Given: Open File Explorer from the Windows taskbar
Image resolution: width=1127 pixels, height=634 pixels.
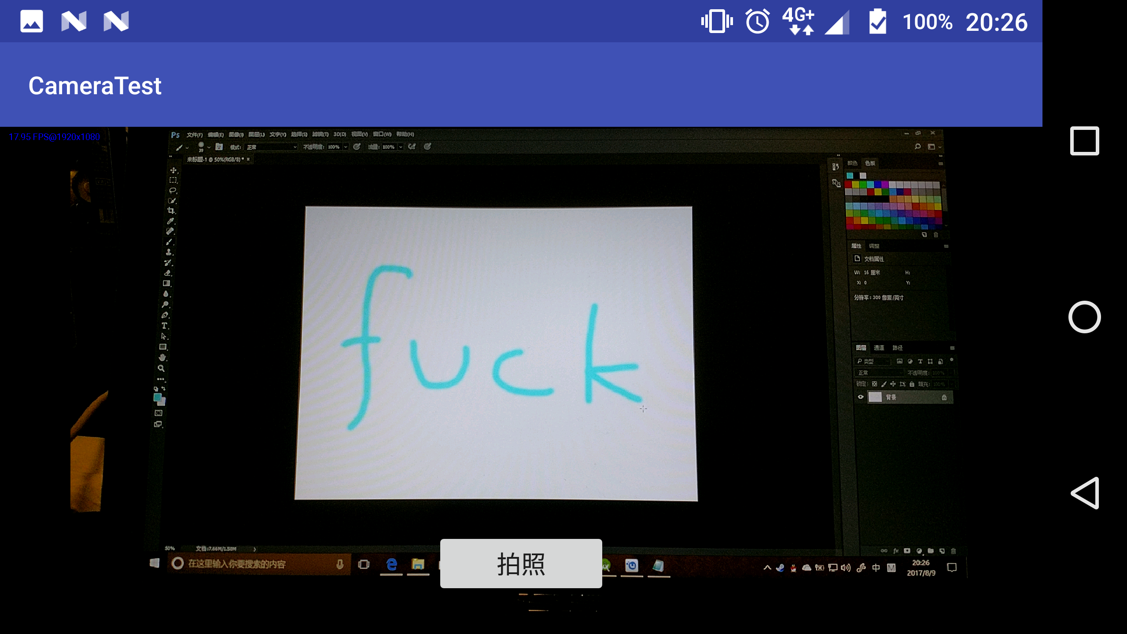Looking at the screenshot, I should (x=418, y=564).
